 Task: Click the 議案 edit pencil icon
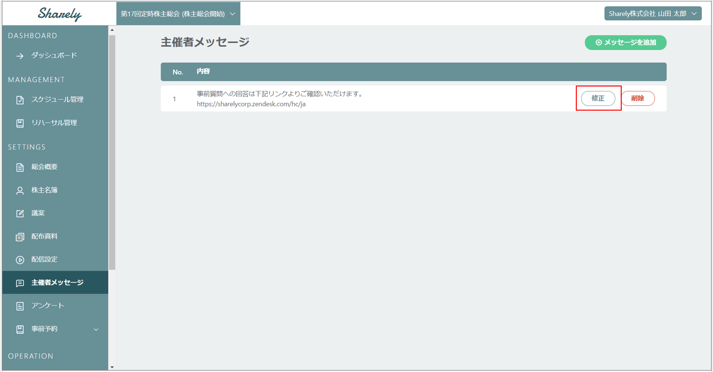(x=20, y=214)
